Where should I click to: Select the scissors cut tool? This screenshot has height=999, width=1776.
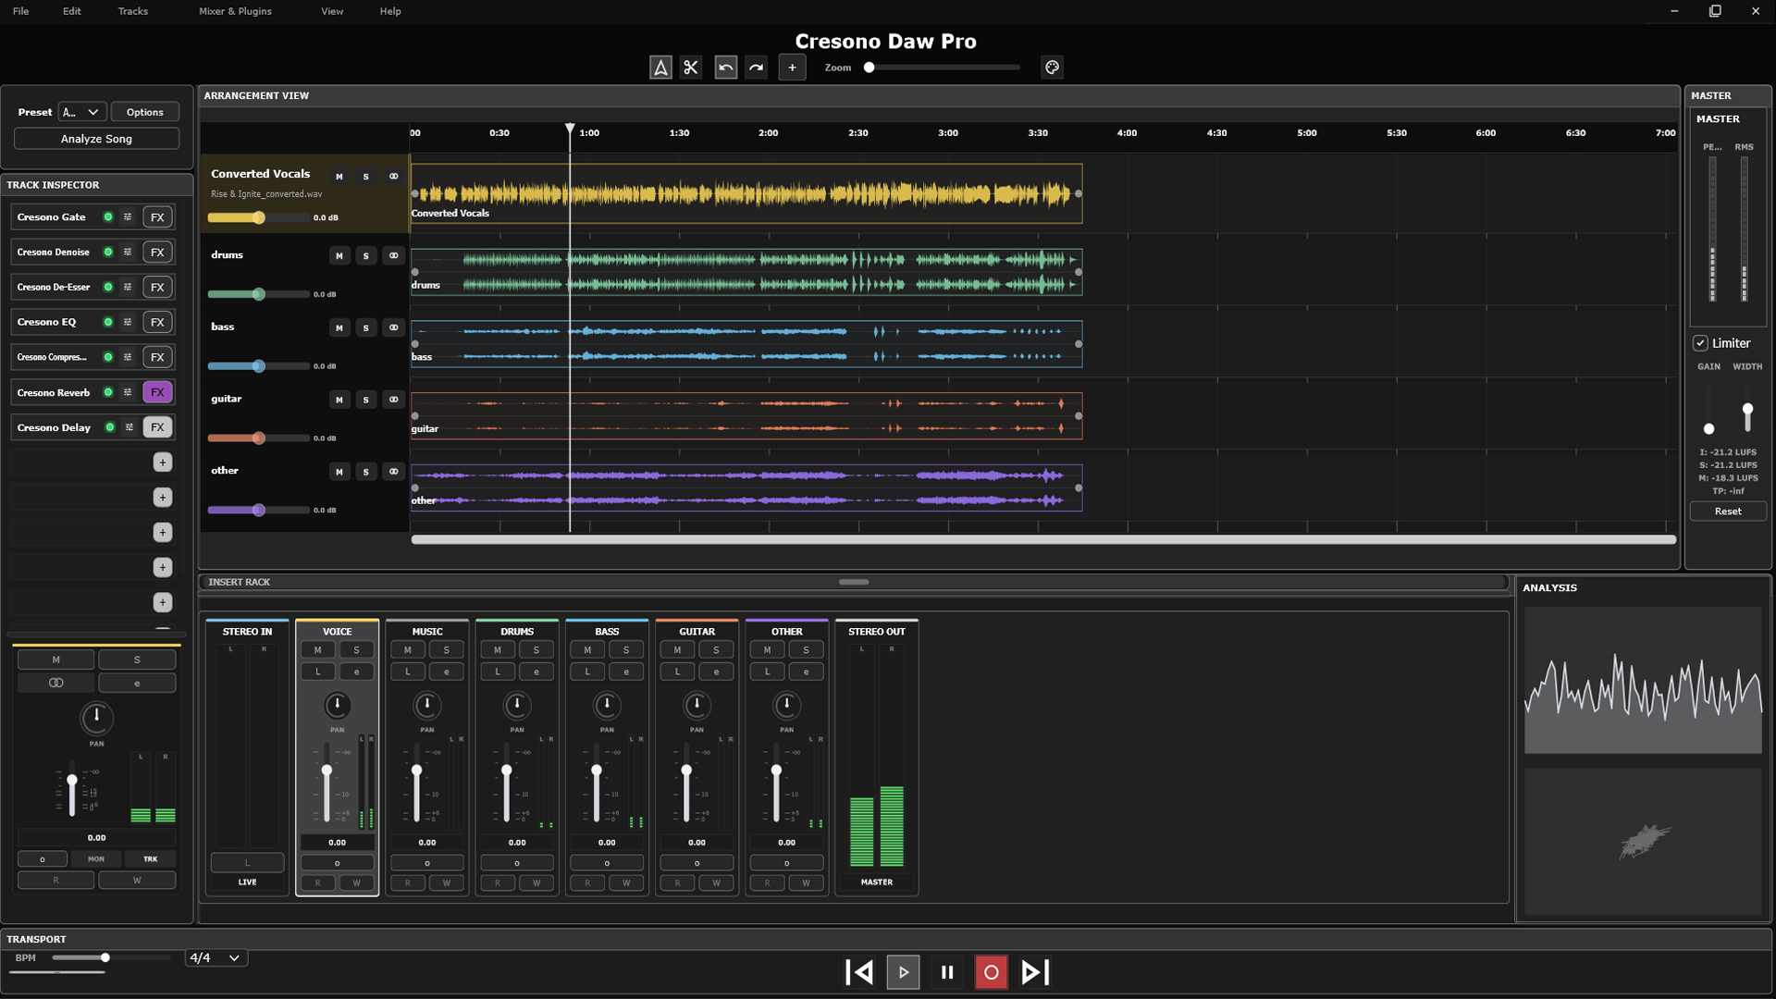[x=690, y=68]
